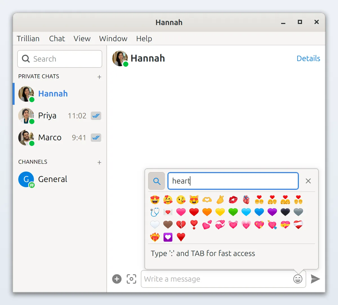The width and height of the screenshot is (338, 305).
Task: Pick the heart exclamation emoji
Action: 194,224
